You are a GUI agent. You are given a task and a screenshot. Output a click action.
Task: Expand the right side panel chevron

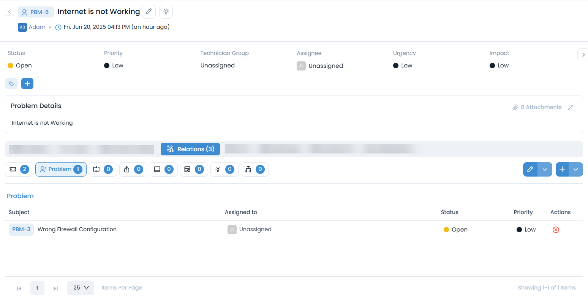[583, 55]
